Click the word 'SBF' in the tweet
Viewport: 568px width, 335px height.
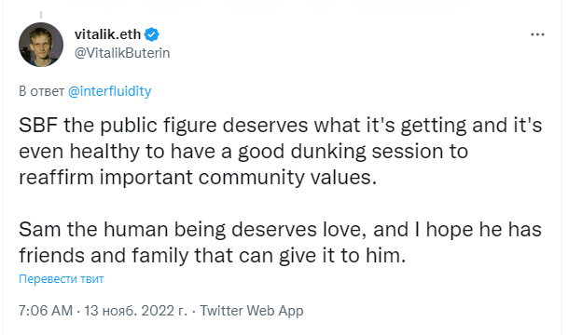[38, 126]
